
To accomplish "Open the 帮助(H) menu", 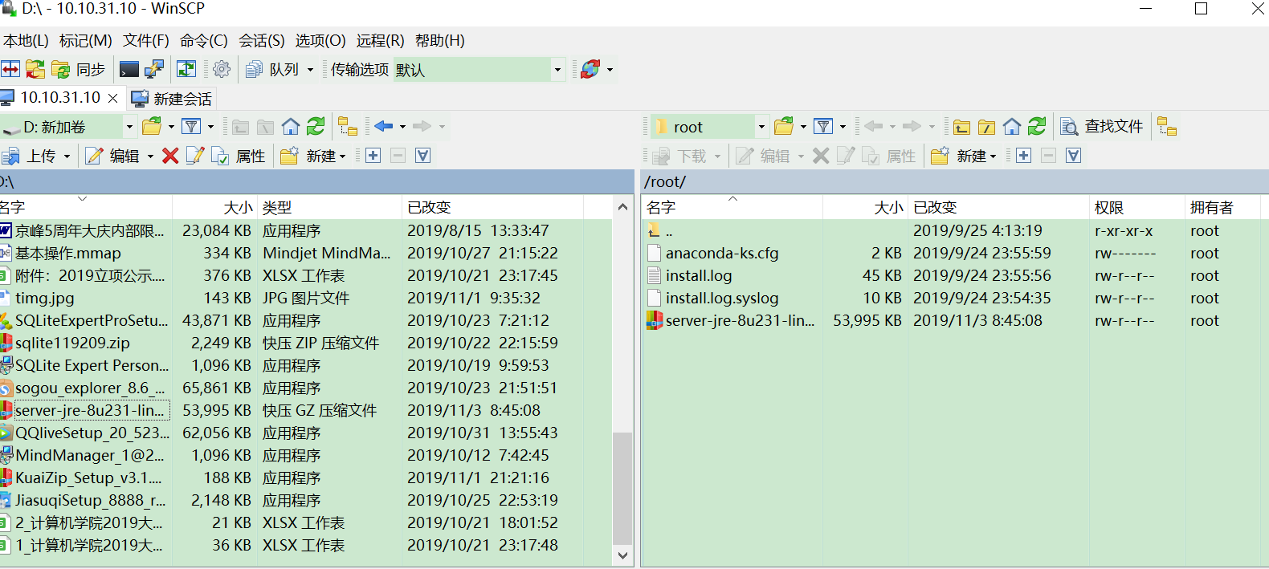I will tap(440, 41).
